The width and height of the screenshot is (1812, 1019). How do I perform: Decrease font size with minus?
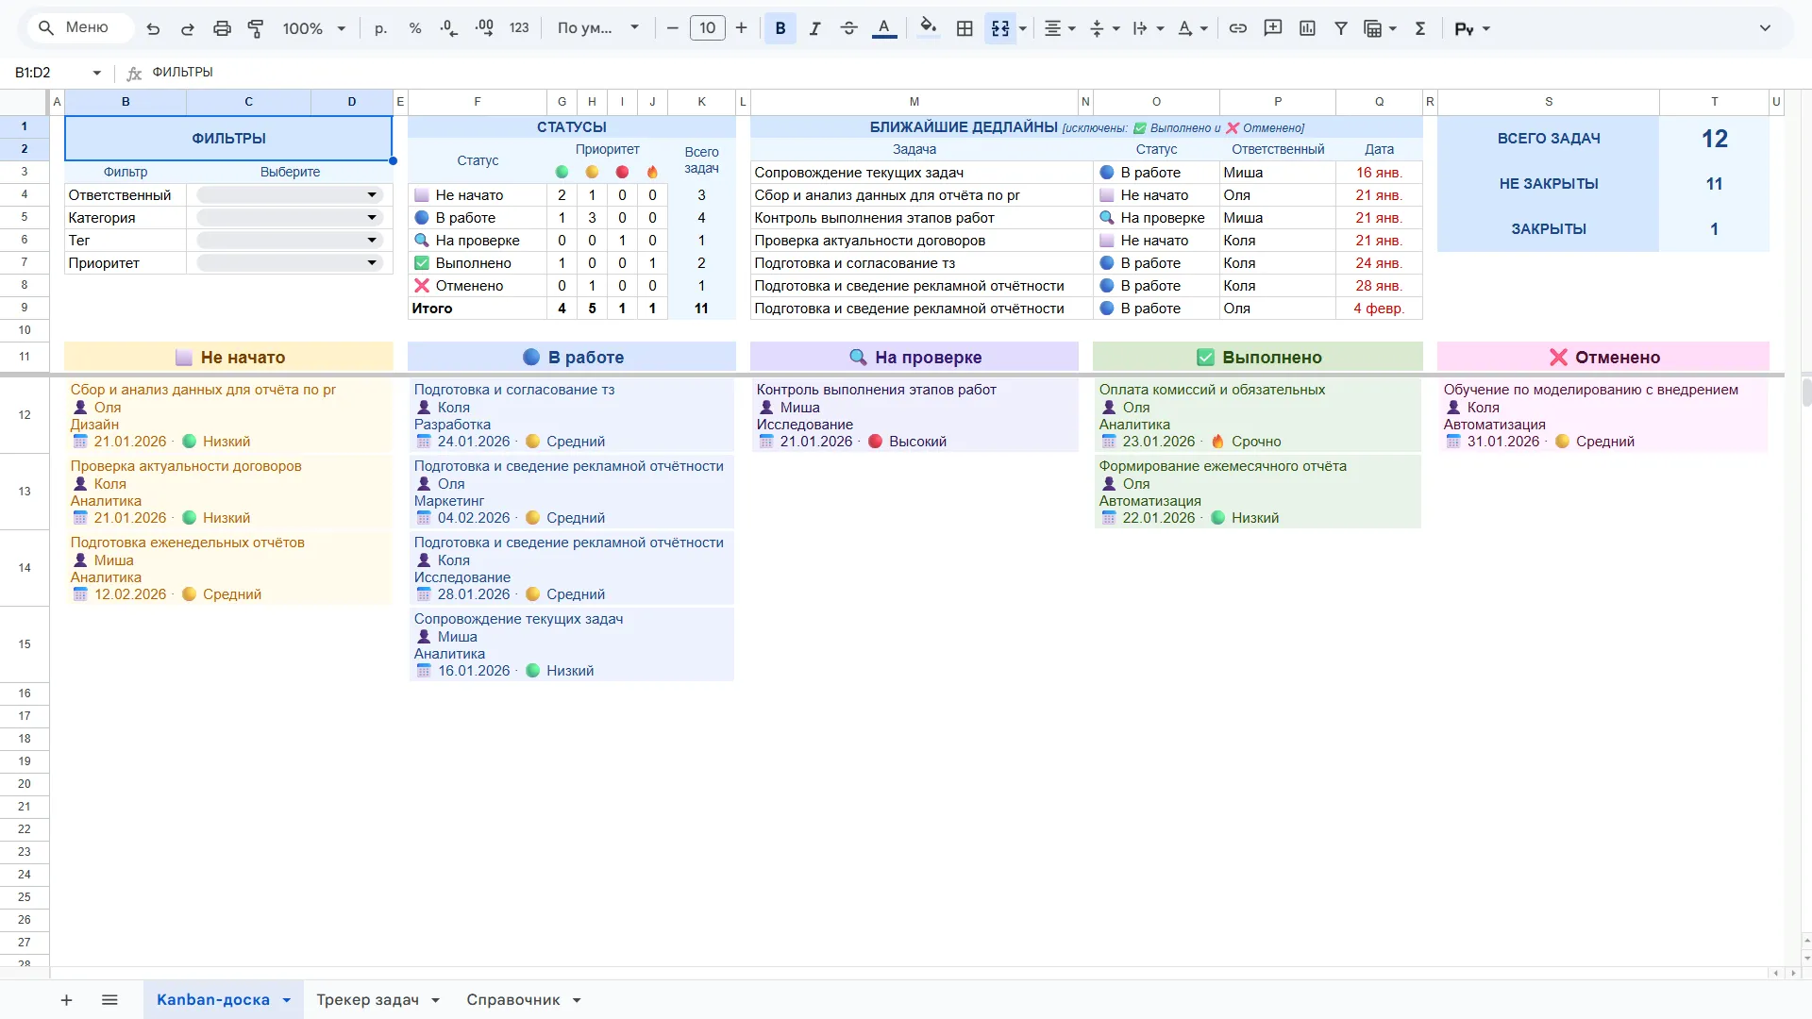tap(672, 28)
